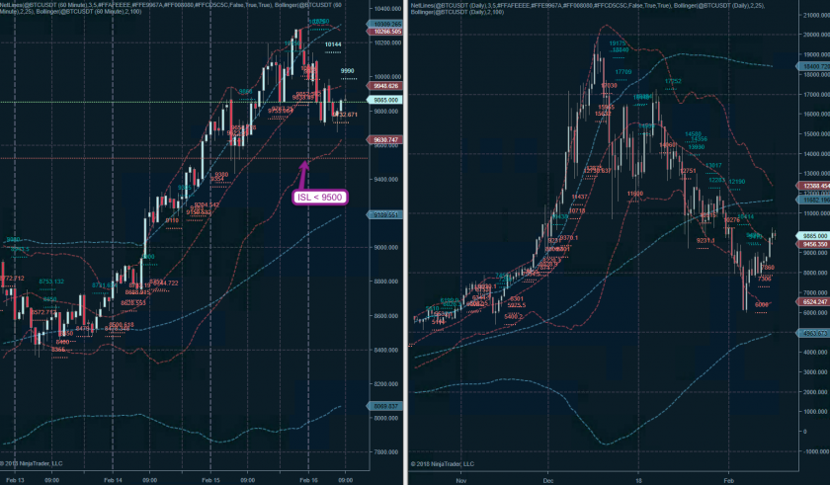830x485 pixels.
Task: Select the 7860 label on daily chart
Action: 768,268
